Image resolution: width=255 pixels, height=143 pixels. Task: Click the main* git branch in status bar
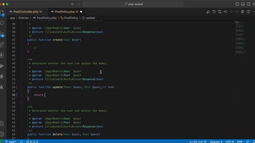coord(11,141)
